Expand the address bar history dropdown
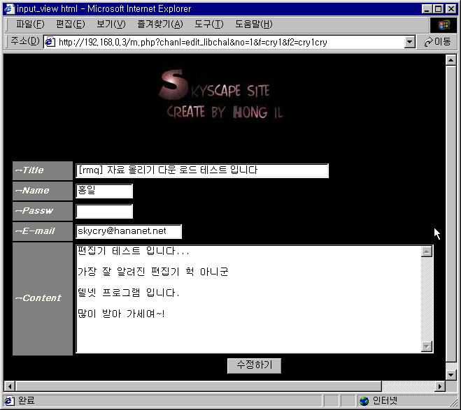 click(x=409, y=43)
